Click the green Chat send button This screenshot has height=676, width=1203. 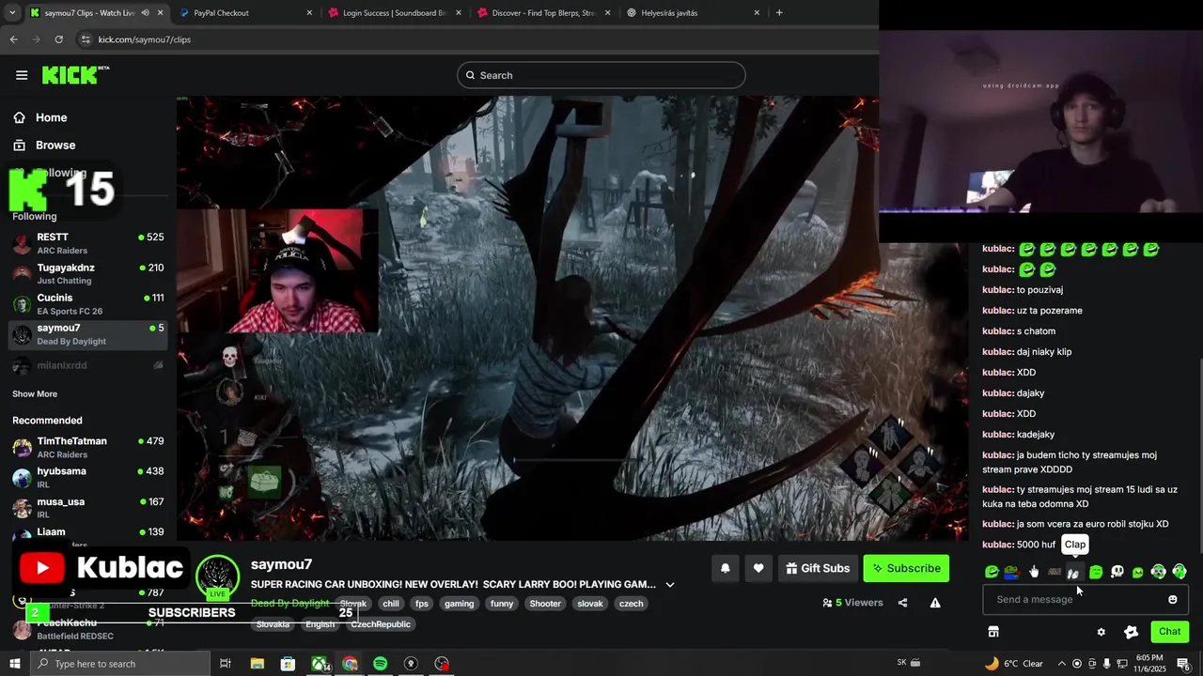(1169, 632)
